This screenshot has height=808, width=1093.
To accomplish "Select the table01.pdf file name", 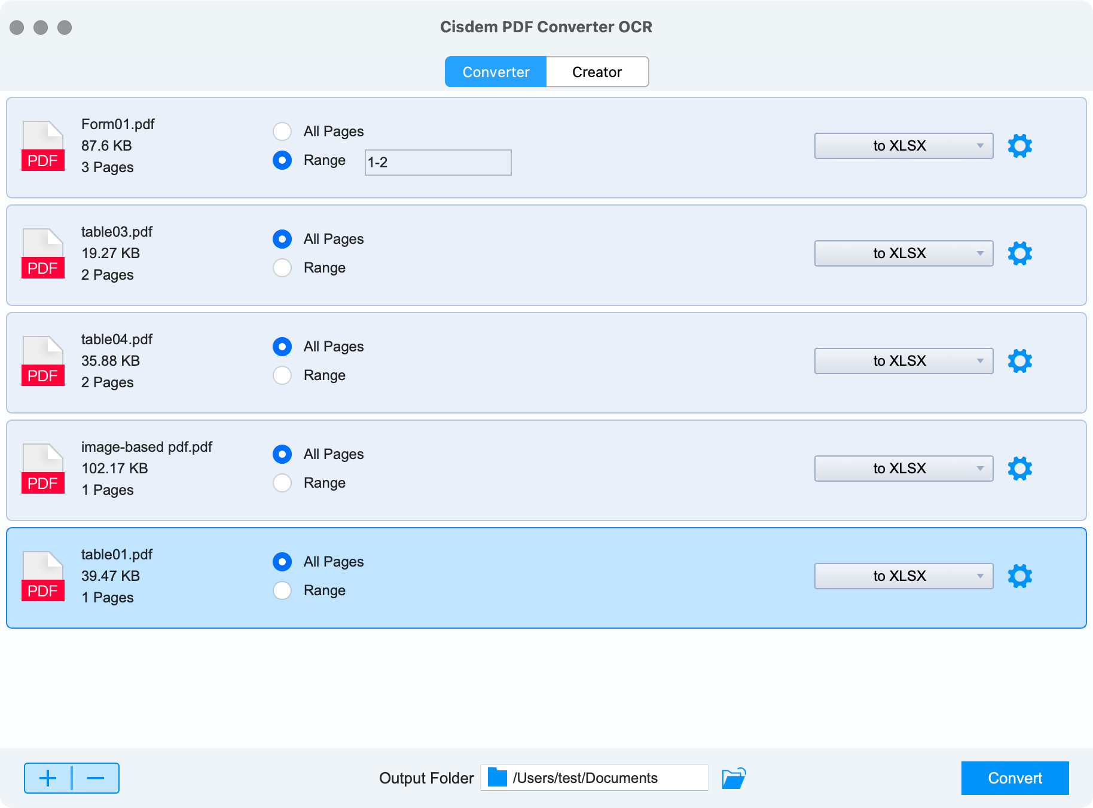I will 117,555.
